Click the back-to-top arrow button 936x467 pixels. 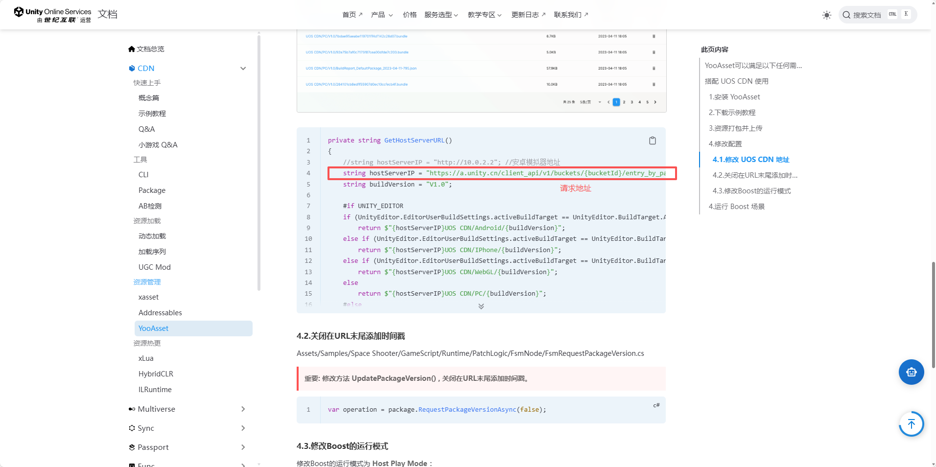(911, 424)
